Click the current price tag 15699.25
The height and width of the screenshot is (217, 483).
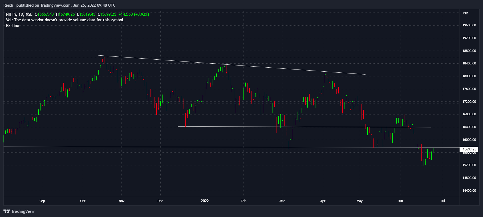469,149
